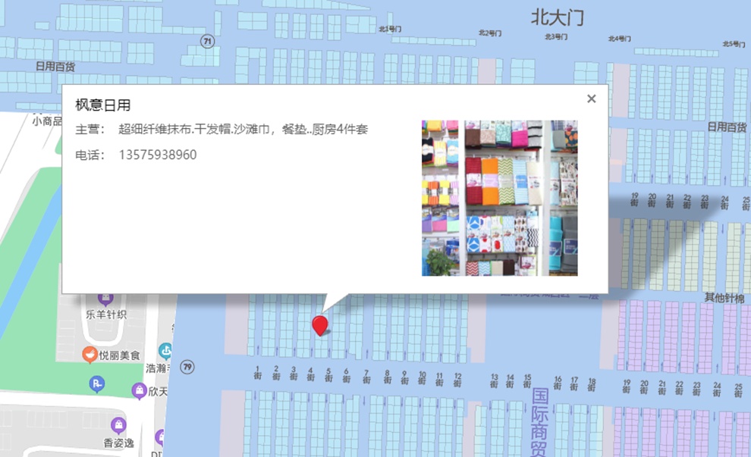Click the phone number 13575938960
This screenshot has width=751, height=457.
(158, 155)
